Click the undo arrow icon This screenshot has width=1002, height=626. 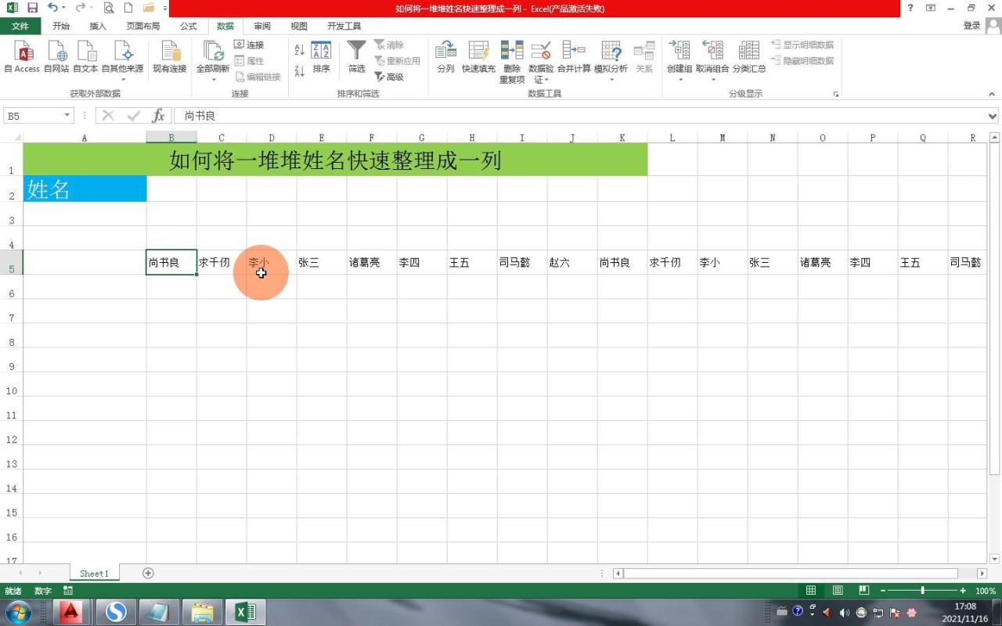(52, 8)
